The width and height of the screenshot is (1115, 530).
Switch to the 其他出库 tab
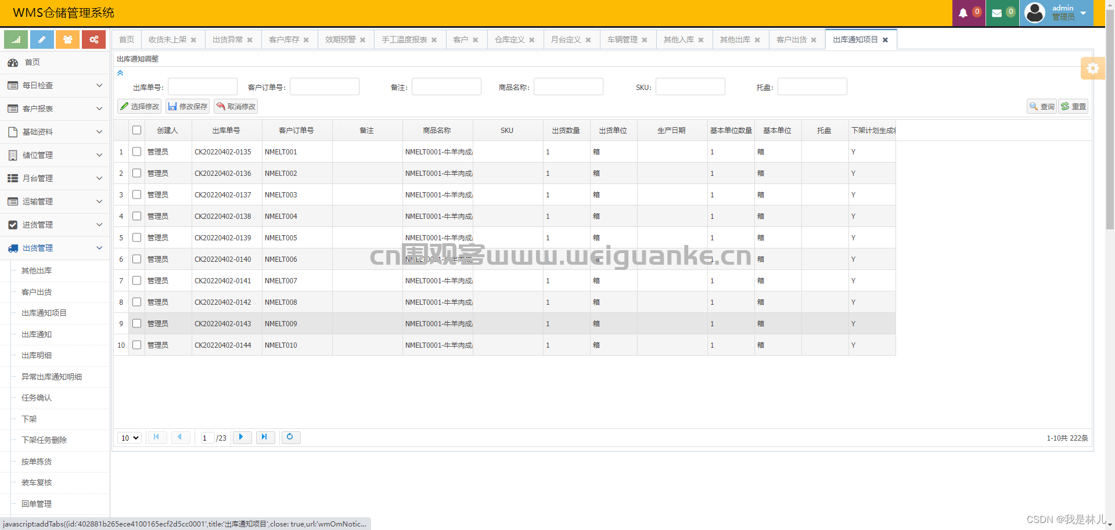pyautogui.click(x=735, y=39)
